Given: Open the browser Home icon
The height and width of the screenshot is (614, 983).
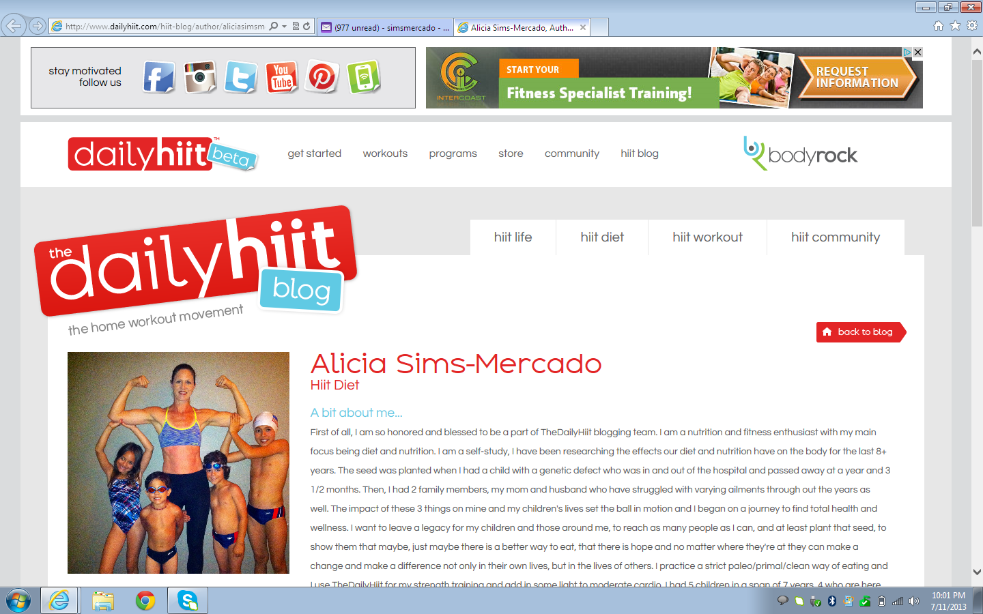Looking at the screenshot, I should (939, 26).
